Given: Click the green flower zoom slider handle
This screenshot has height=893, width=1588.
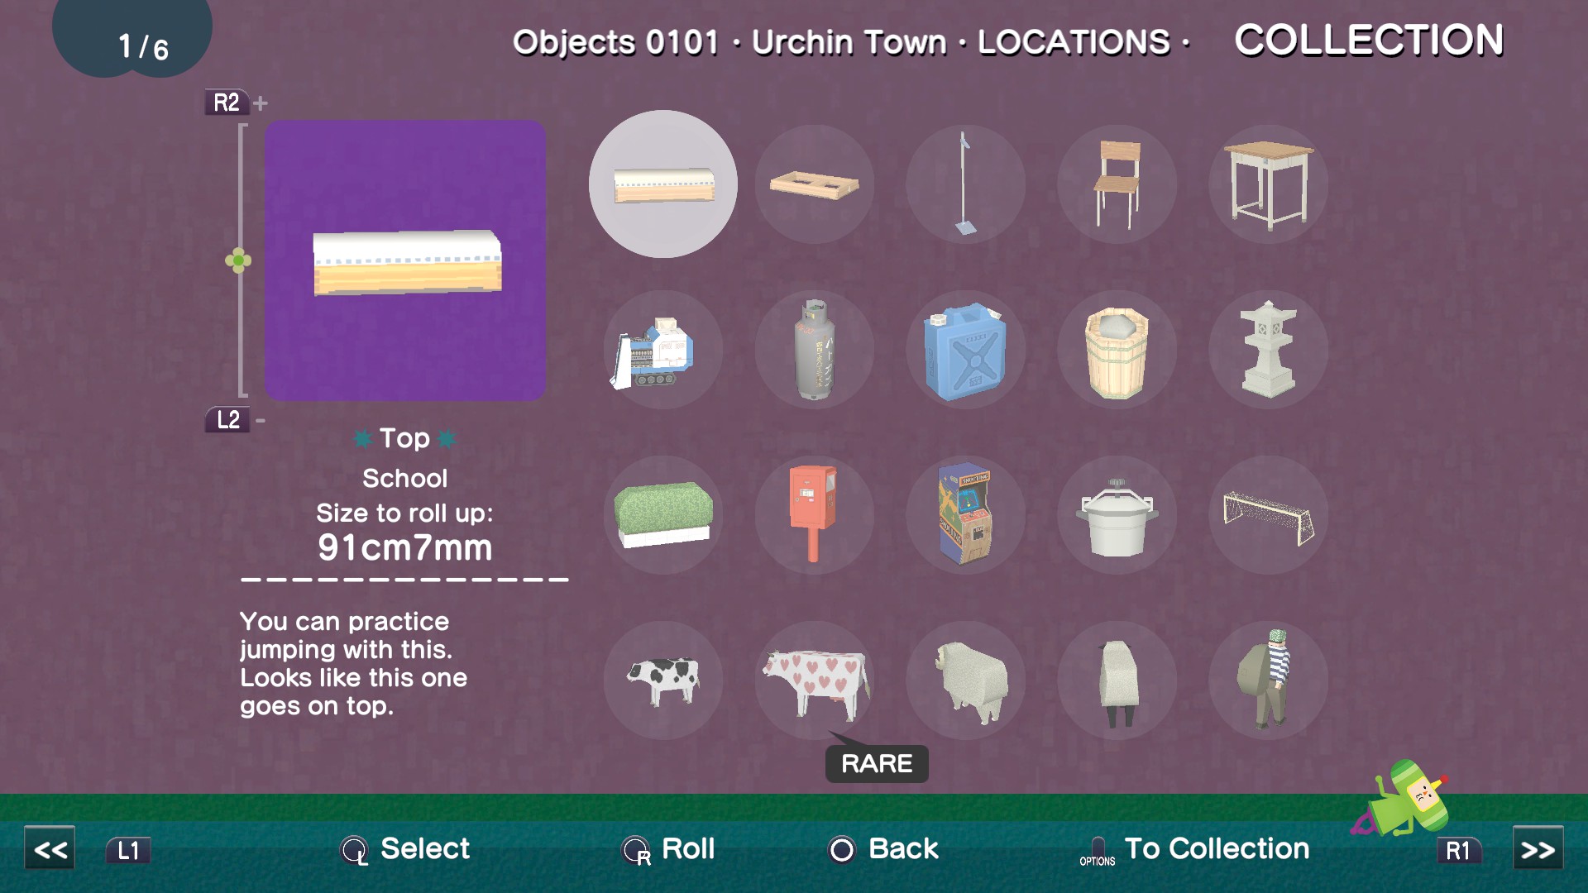Looking at the screenshot, I should [238, 261].
